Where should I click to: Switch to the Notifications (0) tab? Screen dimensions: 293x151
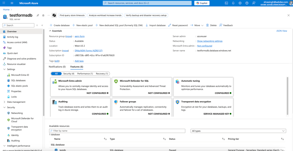(x=57, y=67)
